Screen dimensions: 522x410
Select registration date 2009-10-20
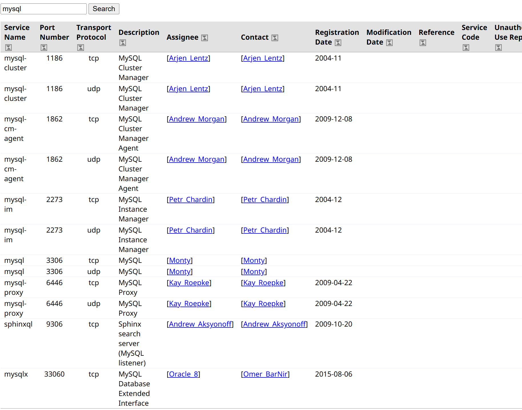click(334, 324)
